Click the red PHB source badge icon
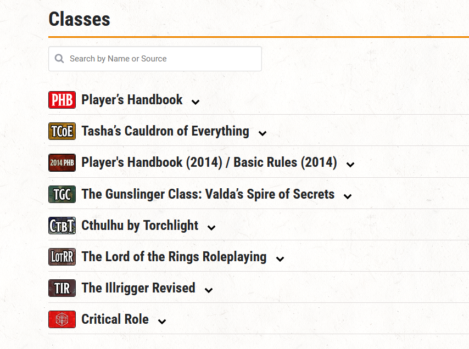 (62, 100)
